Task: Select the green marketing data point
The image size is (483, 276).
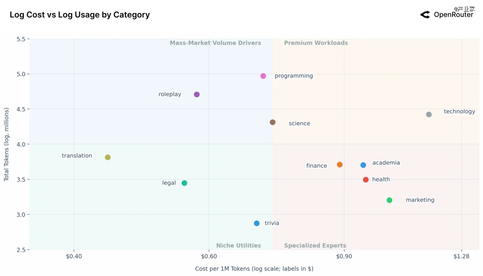Action: (390, 200)
